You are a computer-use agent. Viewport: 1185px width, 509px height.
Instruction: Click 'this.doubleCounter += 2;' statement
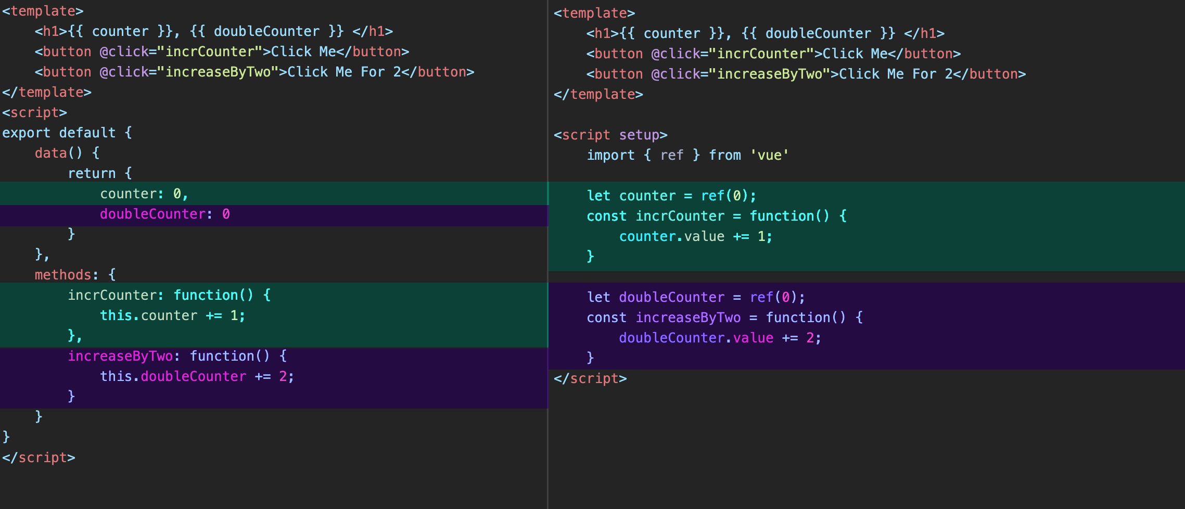pos(197,376)
